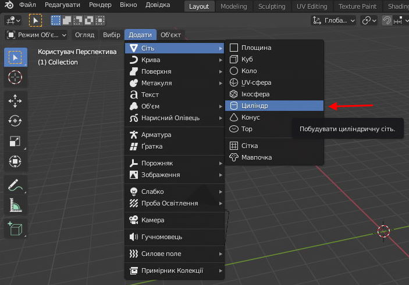Expand the Крива submenu
This screenshot has height=285, width=409.
pos(175,60)
